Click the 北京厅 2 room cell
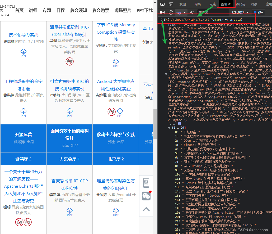 [x=116, y=159]
